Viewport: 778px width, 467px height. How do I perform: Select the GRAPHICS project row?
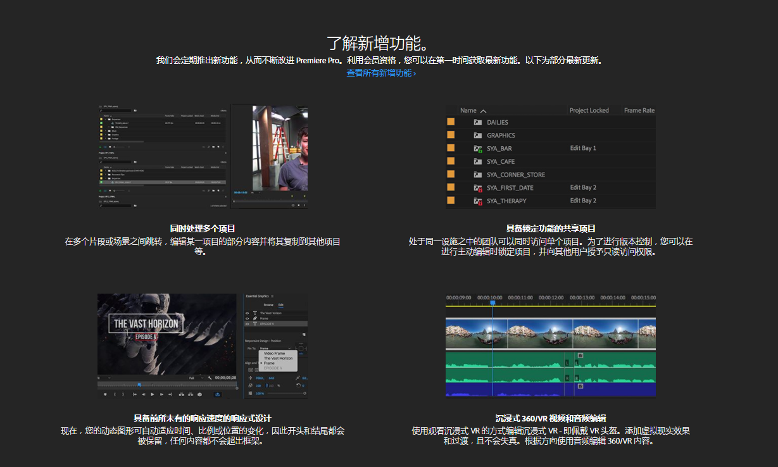pos(551,135)
